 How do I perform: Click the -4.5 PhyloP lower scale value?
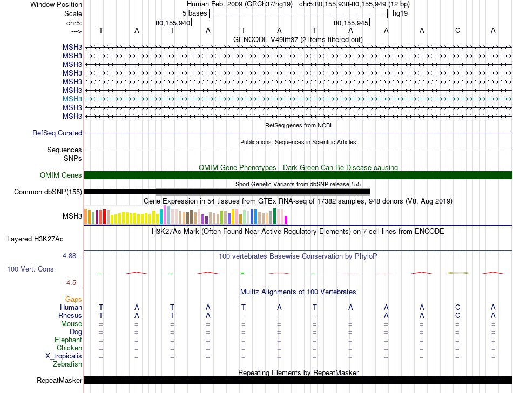[x=70, y=282]
